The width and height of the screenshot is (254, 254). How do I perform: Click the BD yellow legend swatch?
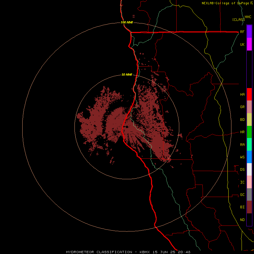(249, 120)
